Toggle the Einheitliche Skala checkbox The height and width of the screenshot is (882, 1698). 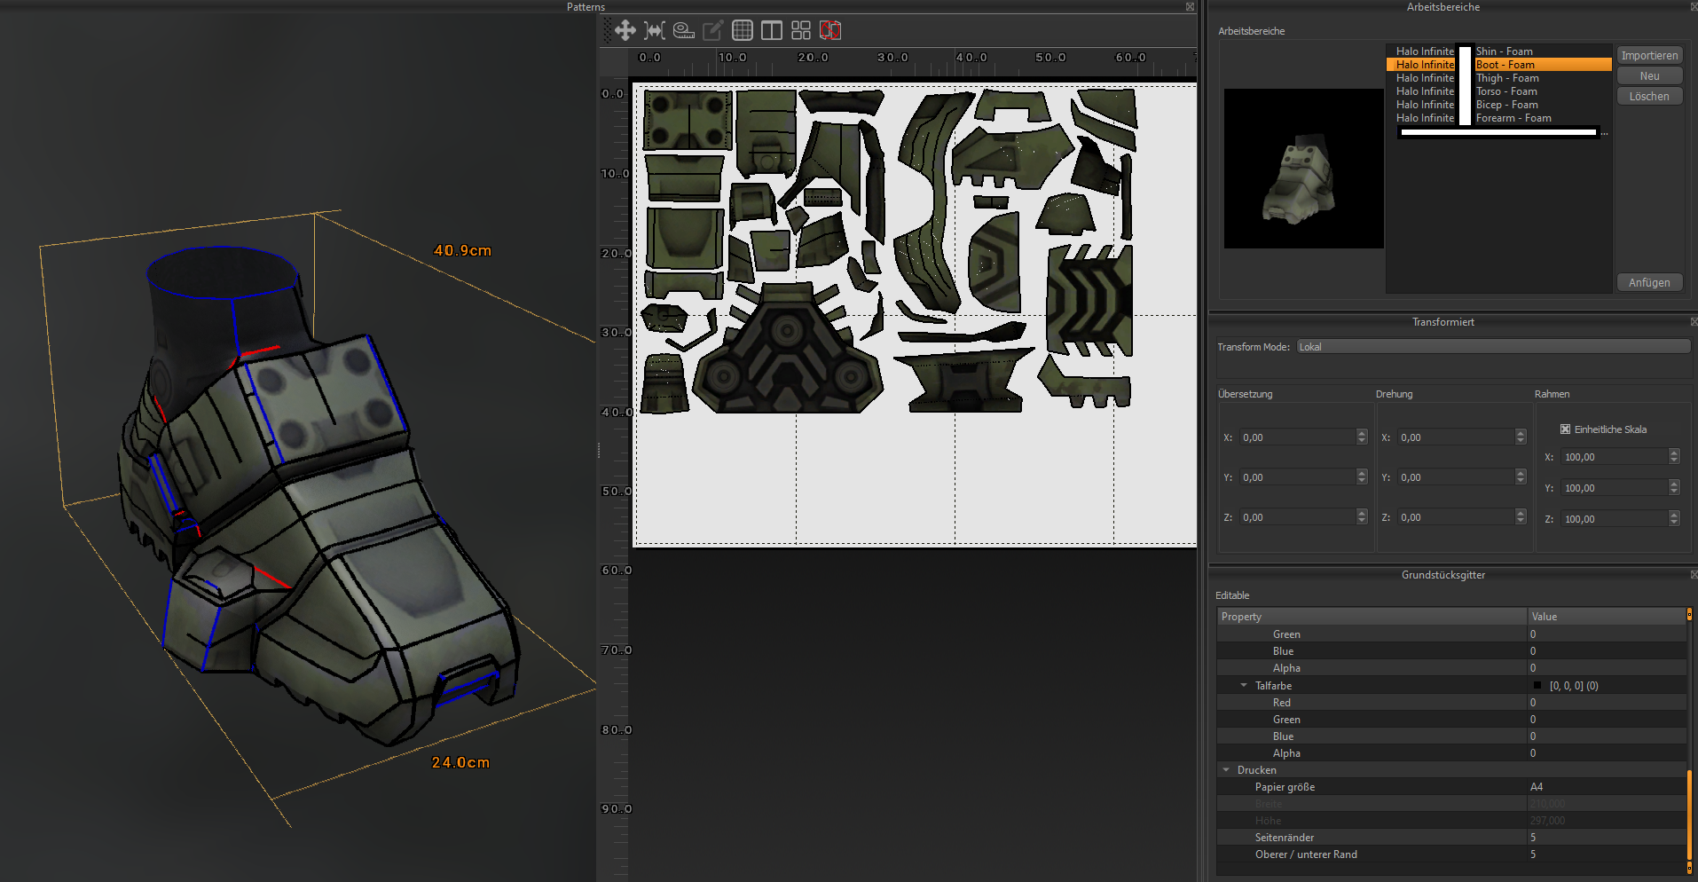tap(1566, 429)
